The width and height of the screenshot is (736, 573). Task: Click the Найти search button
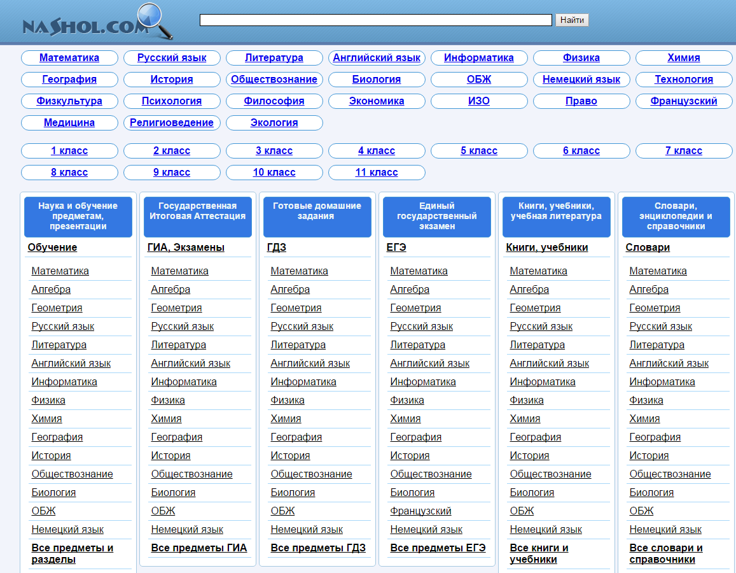pos(572,20)
